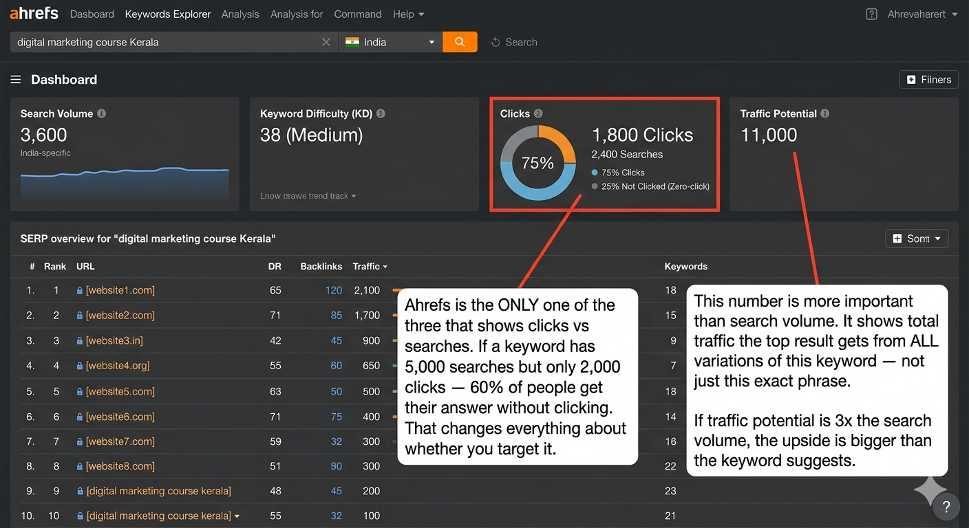This screenshot has height=528, width=969.
Task: Click the 38 (Medium) difficulty value
Action: (311, 135)
